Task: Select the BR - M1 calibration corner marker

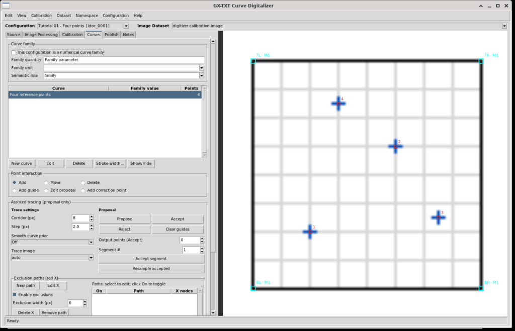Action: pyautogui.click(x=481, y=288)
